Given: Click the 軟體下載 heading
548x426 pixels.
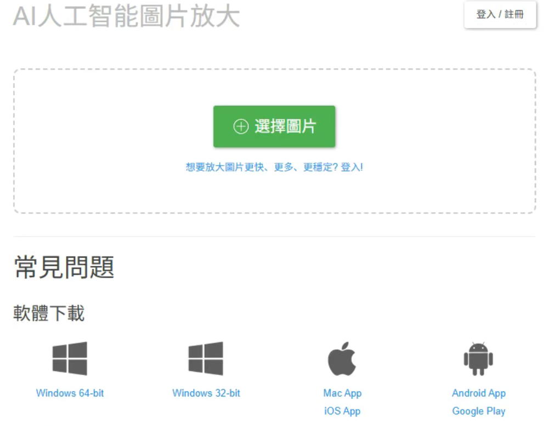Looking at the screenshot, I should [x=49, y=313].
